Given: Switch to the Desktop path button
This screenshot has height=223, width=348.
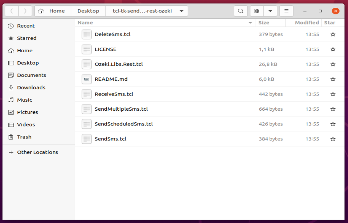Looking at the screenshot, I should tap(88, 11).
